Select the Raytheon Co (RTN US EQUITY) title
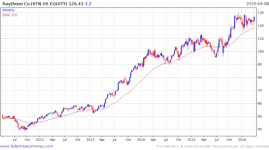 pos(35,4)
